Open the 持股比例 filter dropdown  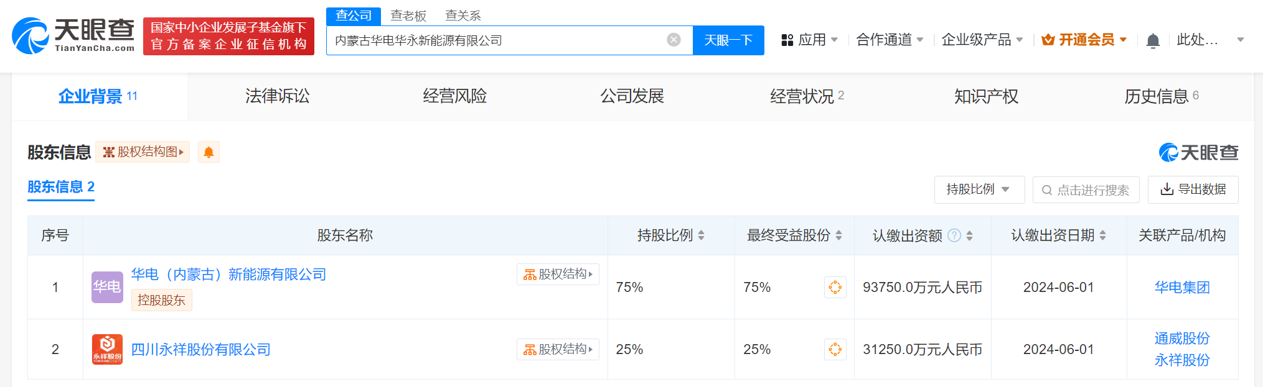pyautogui.click(x=979, y=189)
